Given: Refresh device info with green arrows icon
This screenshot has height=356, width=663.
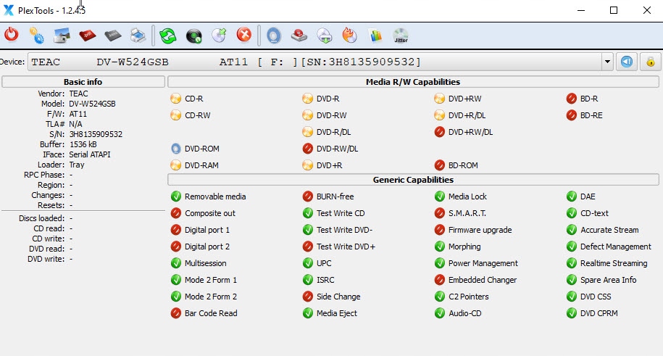Looking at the screenshot, I should click(168, 36).
